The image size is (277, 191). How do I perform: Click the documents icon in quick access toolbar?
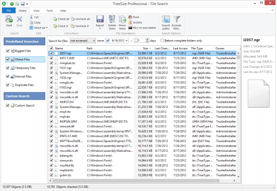(17, 4)
